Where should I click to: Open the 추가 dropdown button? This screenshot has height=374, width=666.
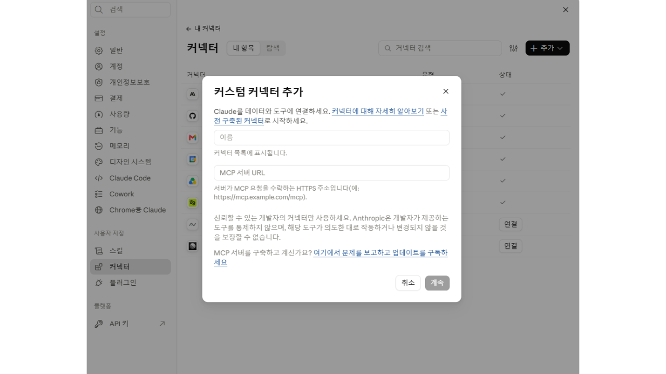[547, 48]
